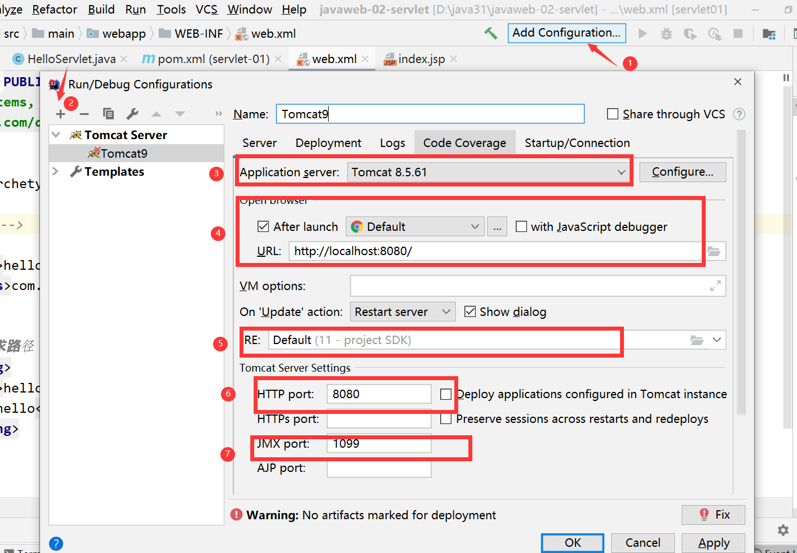797x553 pixels.
Task: Click the settings gear icon at bottom right
Action: (783, 530)
